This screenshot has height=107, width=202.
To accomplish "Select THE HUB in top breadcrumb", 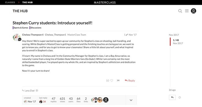I will point(27,2).
